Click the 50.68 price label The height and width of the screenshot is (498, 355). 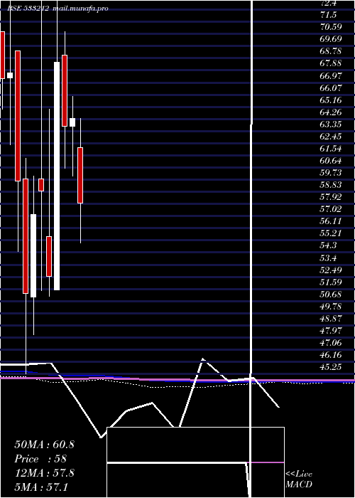point(331,294)
